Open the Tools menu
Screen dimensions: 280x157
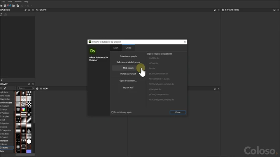click(10, 2)
